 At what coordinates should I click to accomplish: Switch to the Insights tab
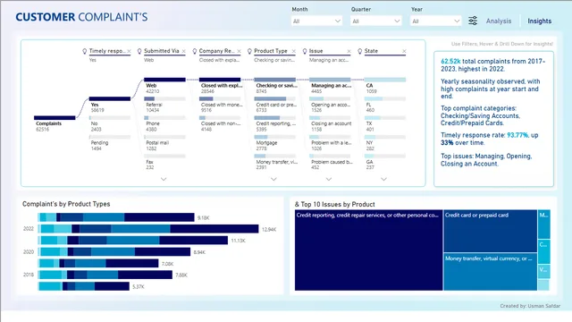539,21
